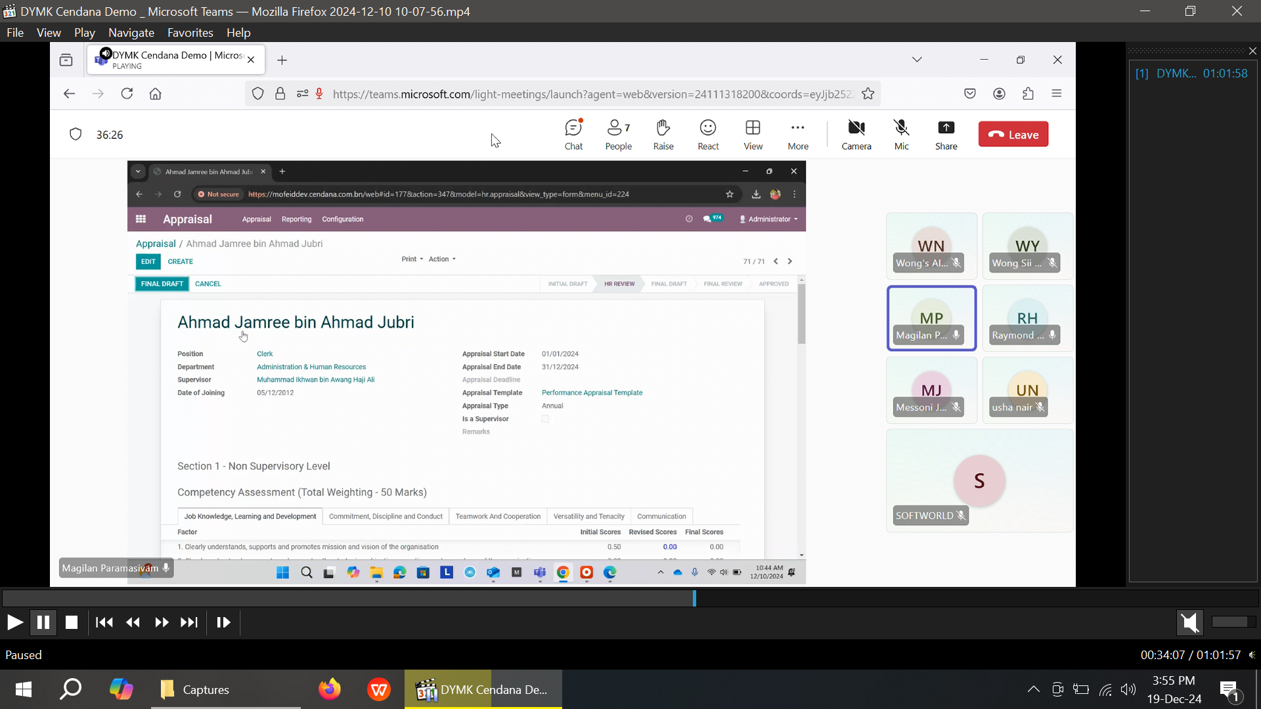This screenshot has width=1261, height=709.
Task: Raise hand in the meeting
Action: pos(663,135)
